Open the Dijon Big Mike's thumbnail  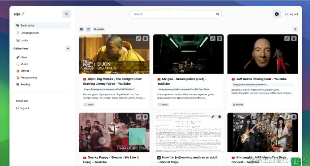114,54
